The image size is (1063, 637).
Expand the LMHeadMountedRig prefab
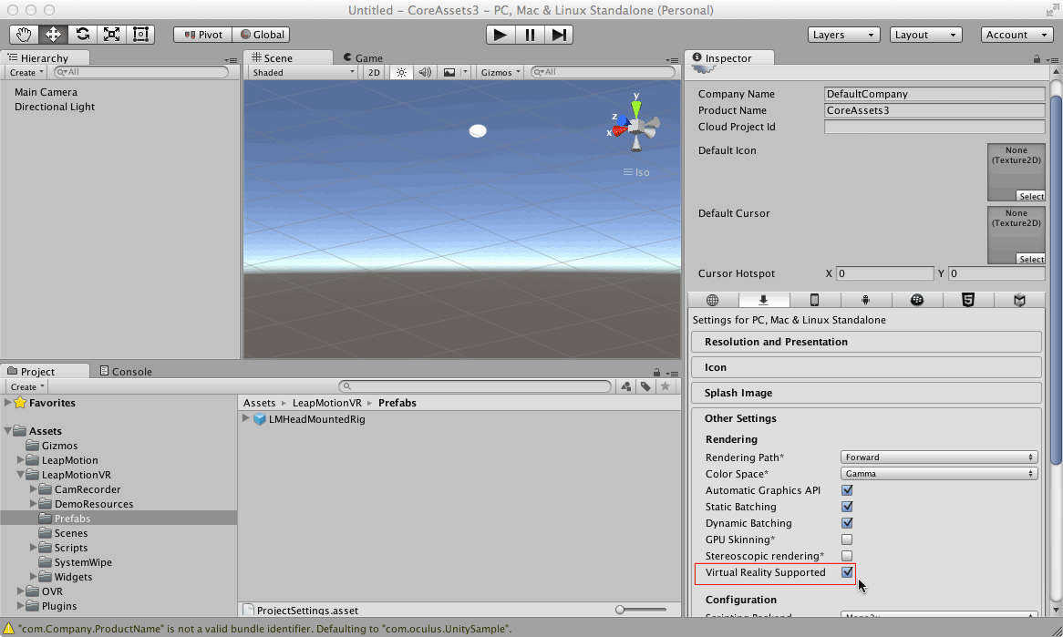[246, 419]
